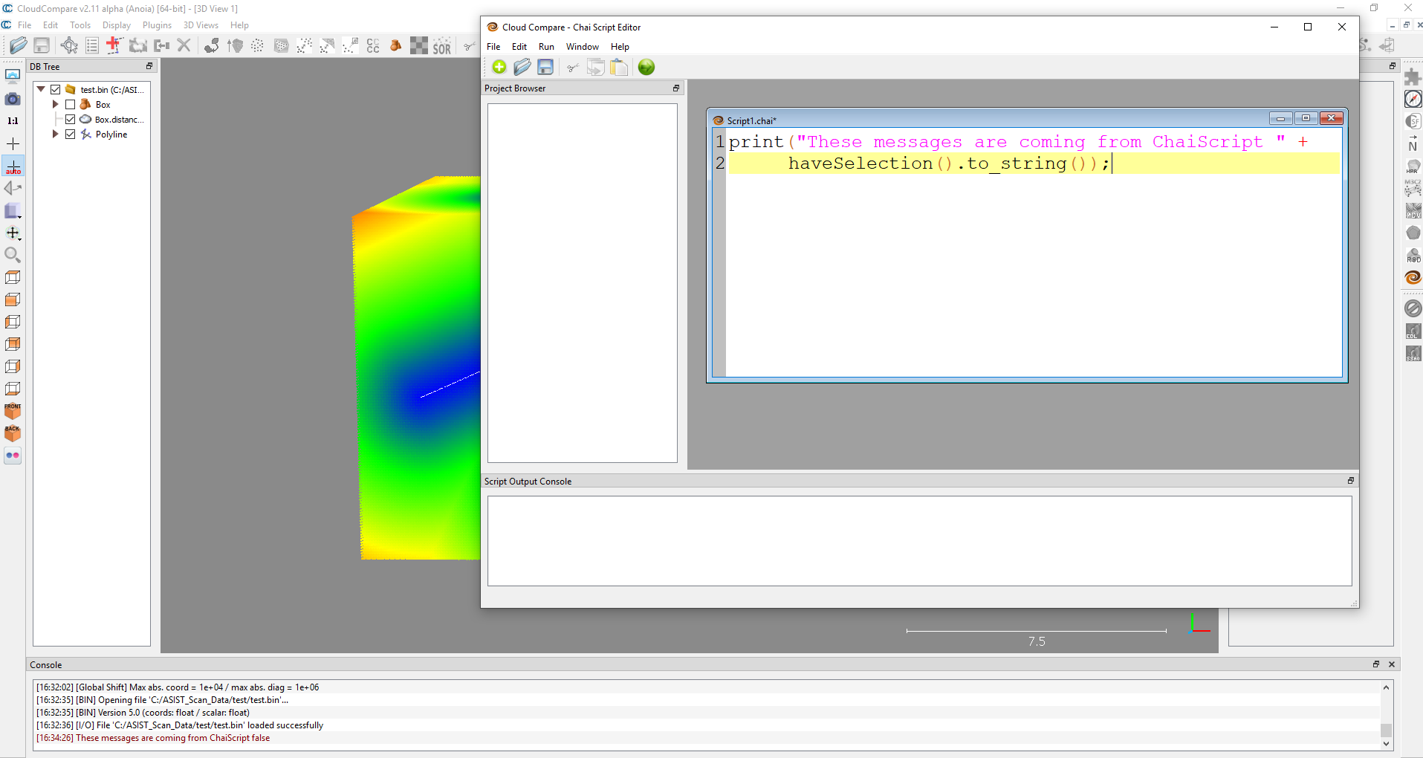Viewport: 1423px width, 758px height.
Task: Open Edit menu in Chai Script Editor
Action: point(519,47)
